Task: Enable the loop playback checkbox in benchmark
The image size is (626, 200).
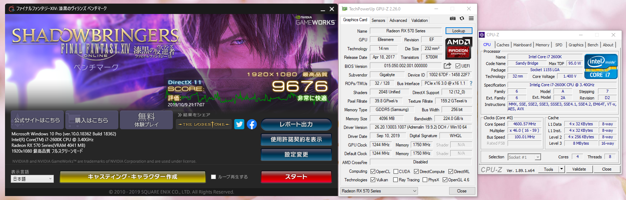Action: (x=213, y=177)
